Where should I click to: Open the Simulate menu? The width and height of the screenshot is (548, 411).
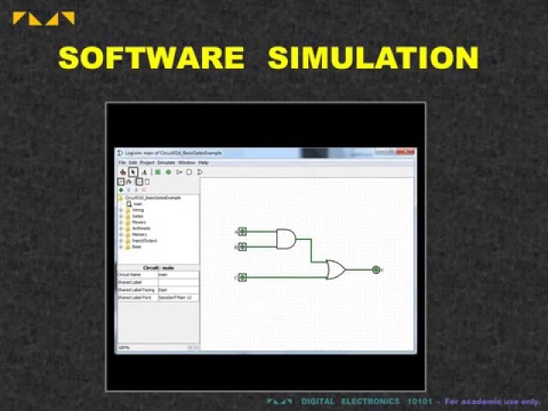tap(166, 163)
